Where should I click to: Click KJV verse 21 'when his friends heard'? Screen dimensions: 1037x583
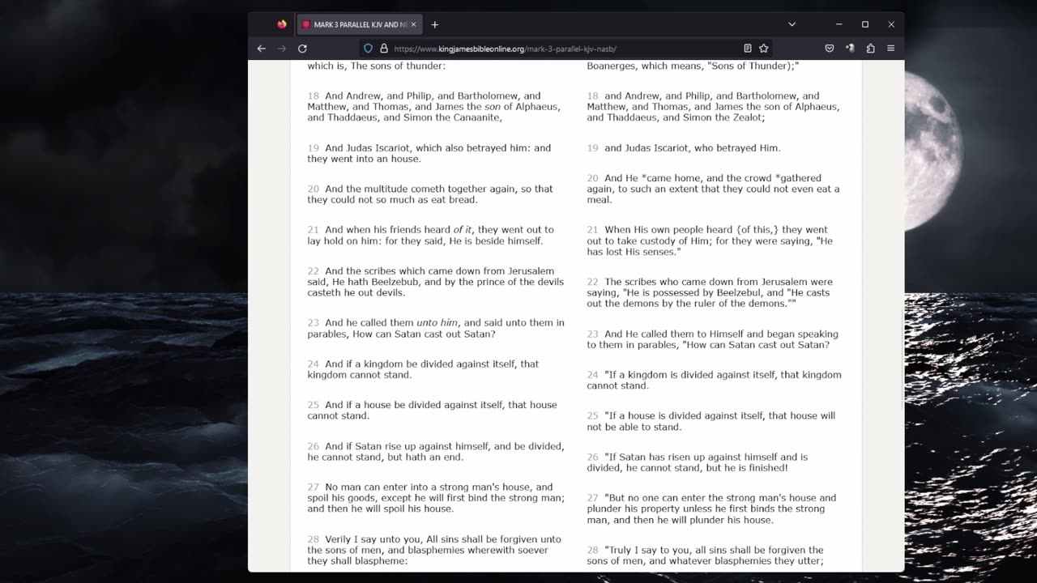click(x=430, y=235)
